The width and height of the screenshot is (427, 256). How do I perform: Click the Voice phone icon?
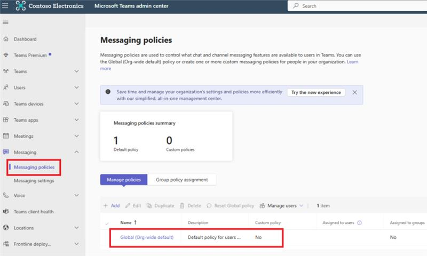(x=6, y=195)
